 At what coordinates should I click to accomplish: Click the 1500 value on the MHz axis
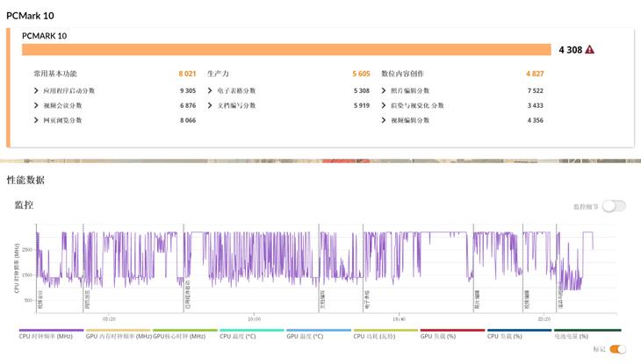27,275
